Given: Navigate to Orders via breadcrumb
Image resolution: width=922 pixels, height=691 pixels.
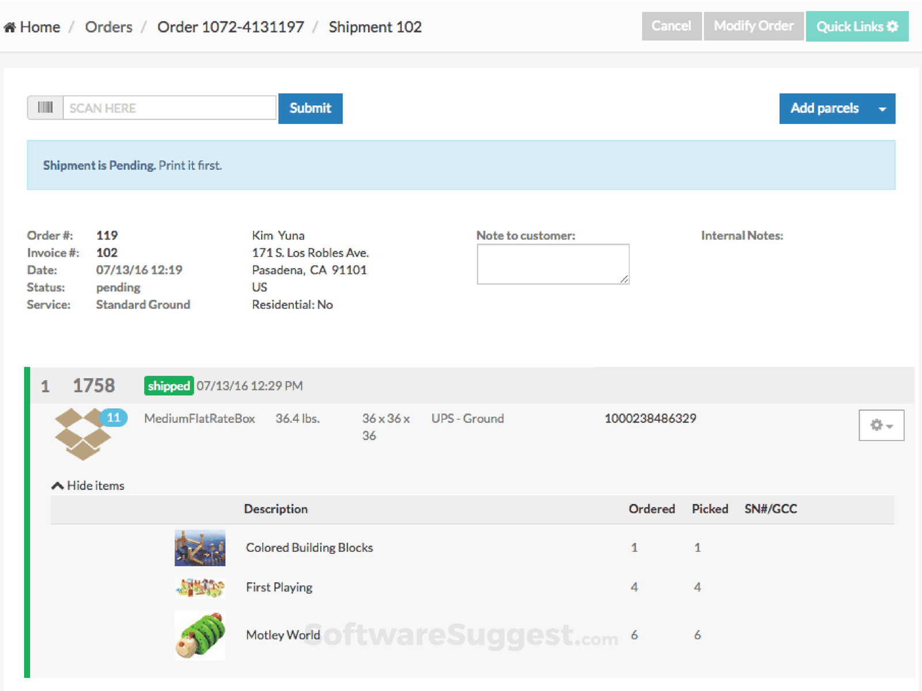Looking at the screenshot, I should coord(108,26).
